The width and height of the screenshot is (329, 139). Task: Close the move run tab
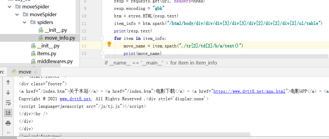pos(36,72)
